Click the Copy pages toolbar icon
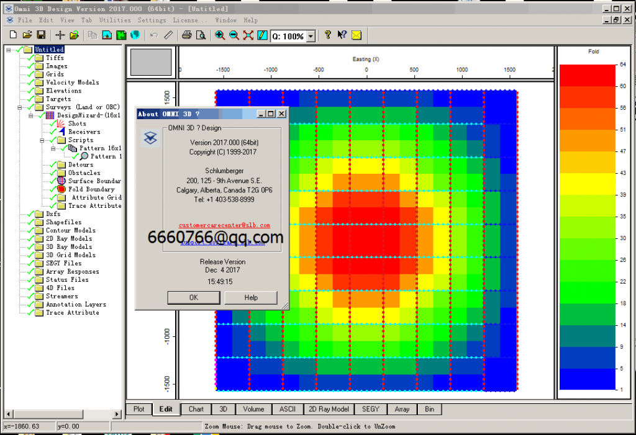Image resolution: width=636 pixels, height=435 pixels. [x=93, y=35]
